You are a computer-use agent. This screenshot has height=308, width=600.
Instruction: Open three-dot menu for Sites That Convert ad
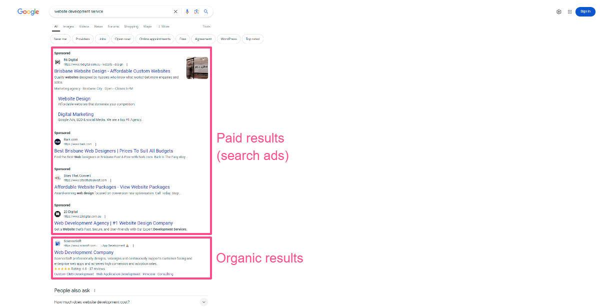coord(110,180)
